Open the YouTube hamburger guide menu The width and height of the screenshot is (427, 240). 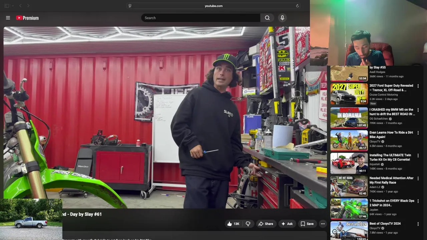[x=8, y=18]
